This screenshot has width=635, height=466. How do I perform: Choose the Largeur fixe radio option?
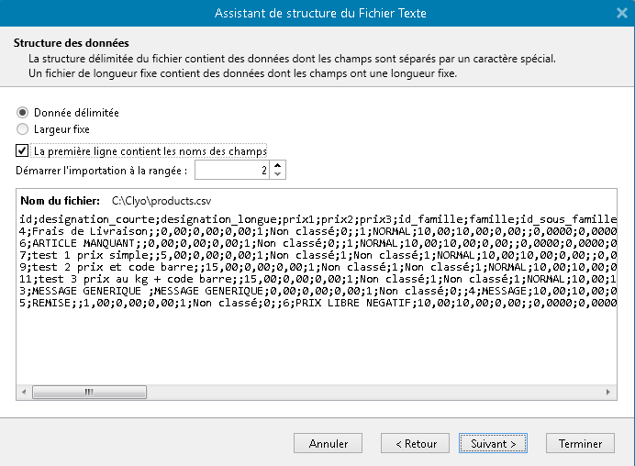pyautogui.click(x=23, y=129)
